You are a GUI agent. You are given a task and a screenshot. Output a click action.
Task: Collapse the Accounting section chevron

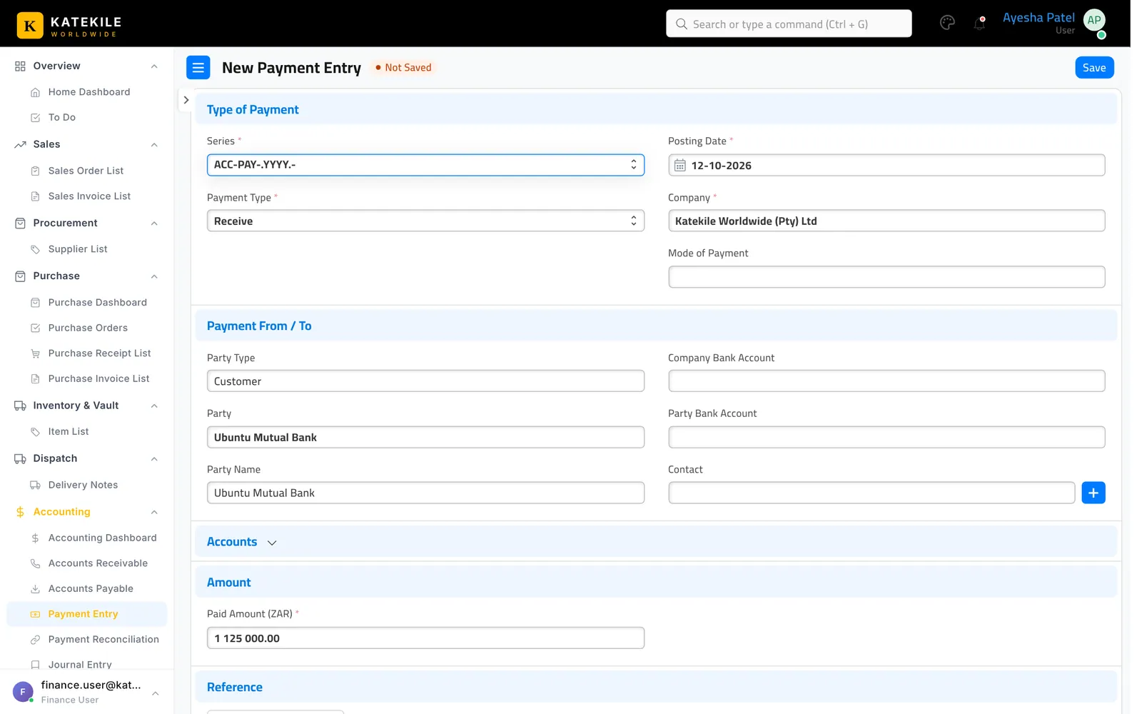click(x=154, y=513)
